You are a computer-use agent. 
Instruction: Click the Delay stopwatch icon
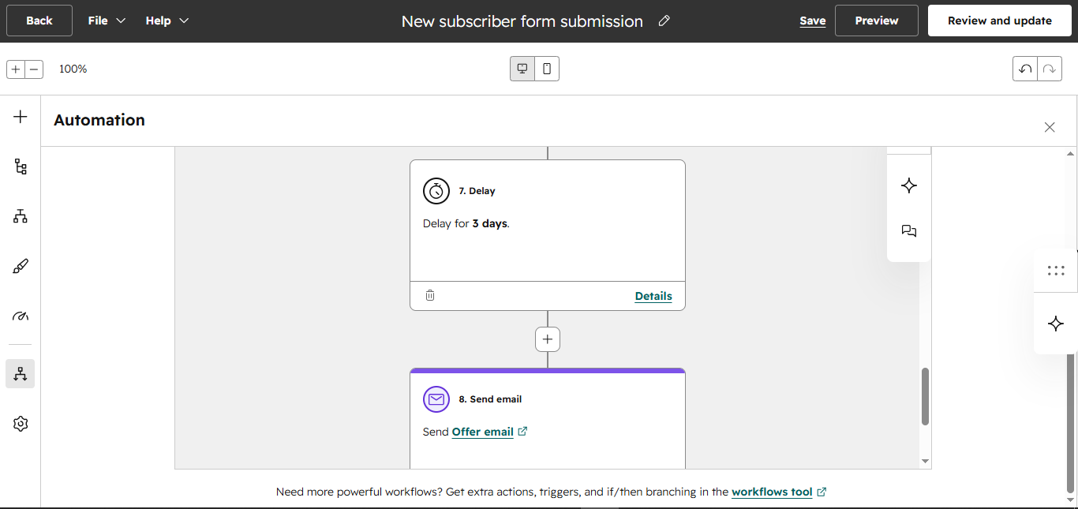[x=436, y=191]
